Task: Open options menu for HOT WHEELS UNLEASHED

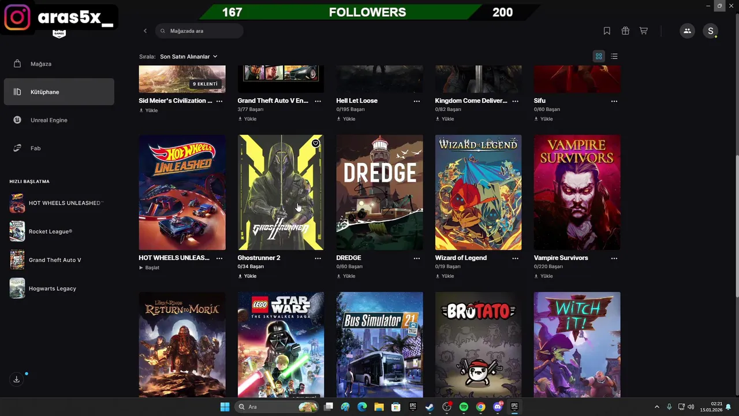Action: (219, 258)
